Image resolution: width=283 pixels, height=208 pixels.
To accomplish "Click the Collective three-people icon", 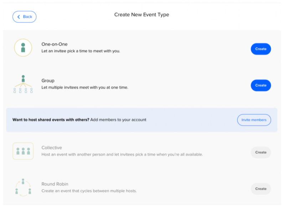I will pos(23,151).
